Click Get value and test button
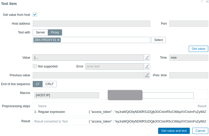 tap(174, 131)
